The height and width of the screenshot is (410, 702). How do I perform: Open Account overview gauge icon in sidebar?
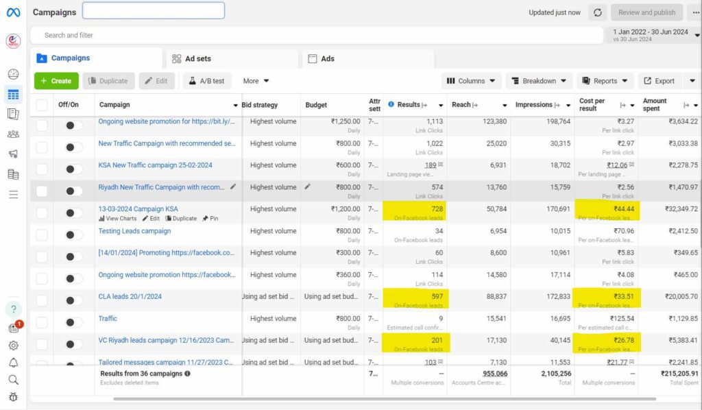[14, 74]
